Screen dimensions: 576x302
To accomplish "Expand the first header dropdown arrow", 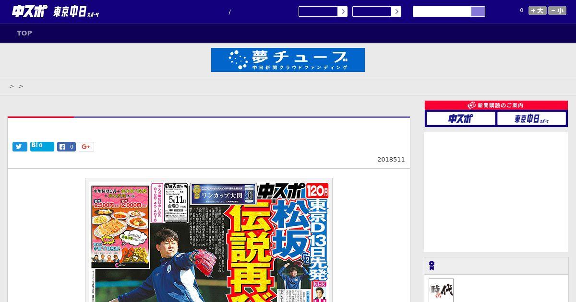I will point(342,12).
